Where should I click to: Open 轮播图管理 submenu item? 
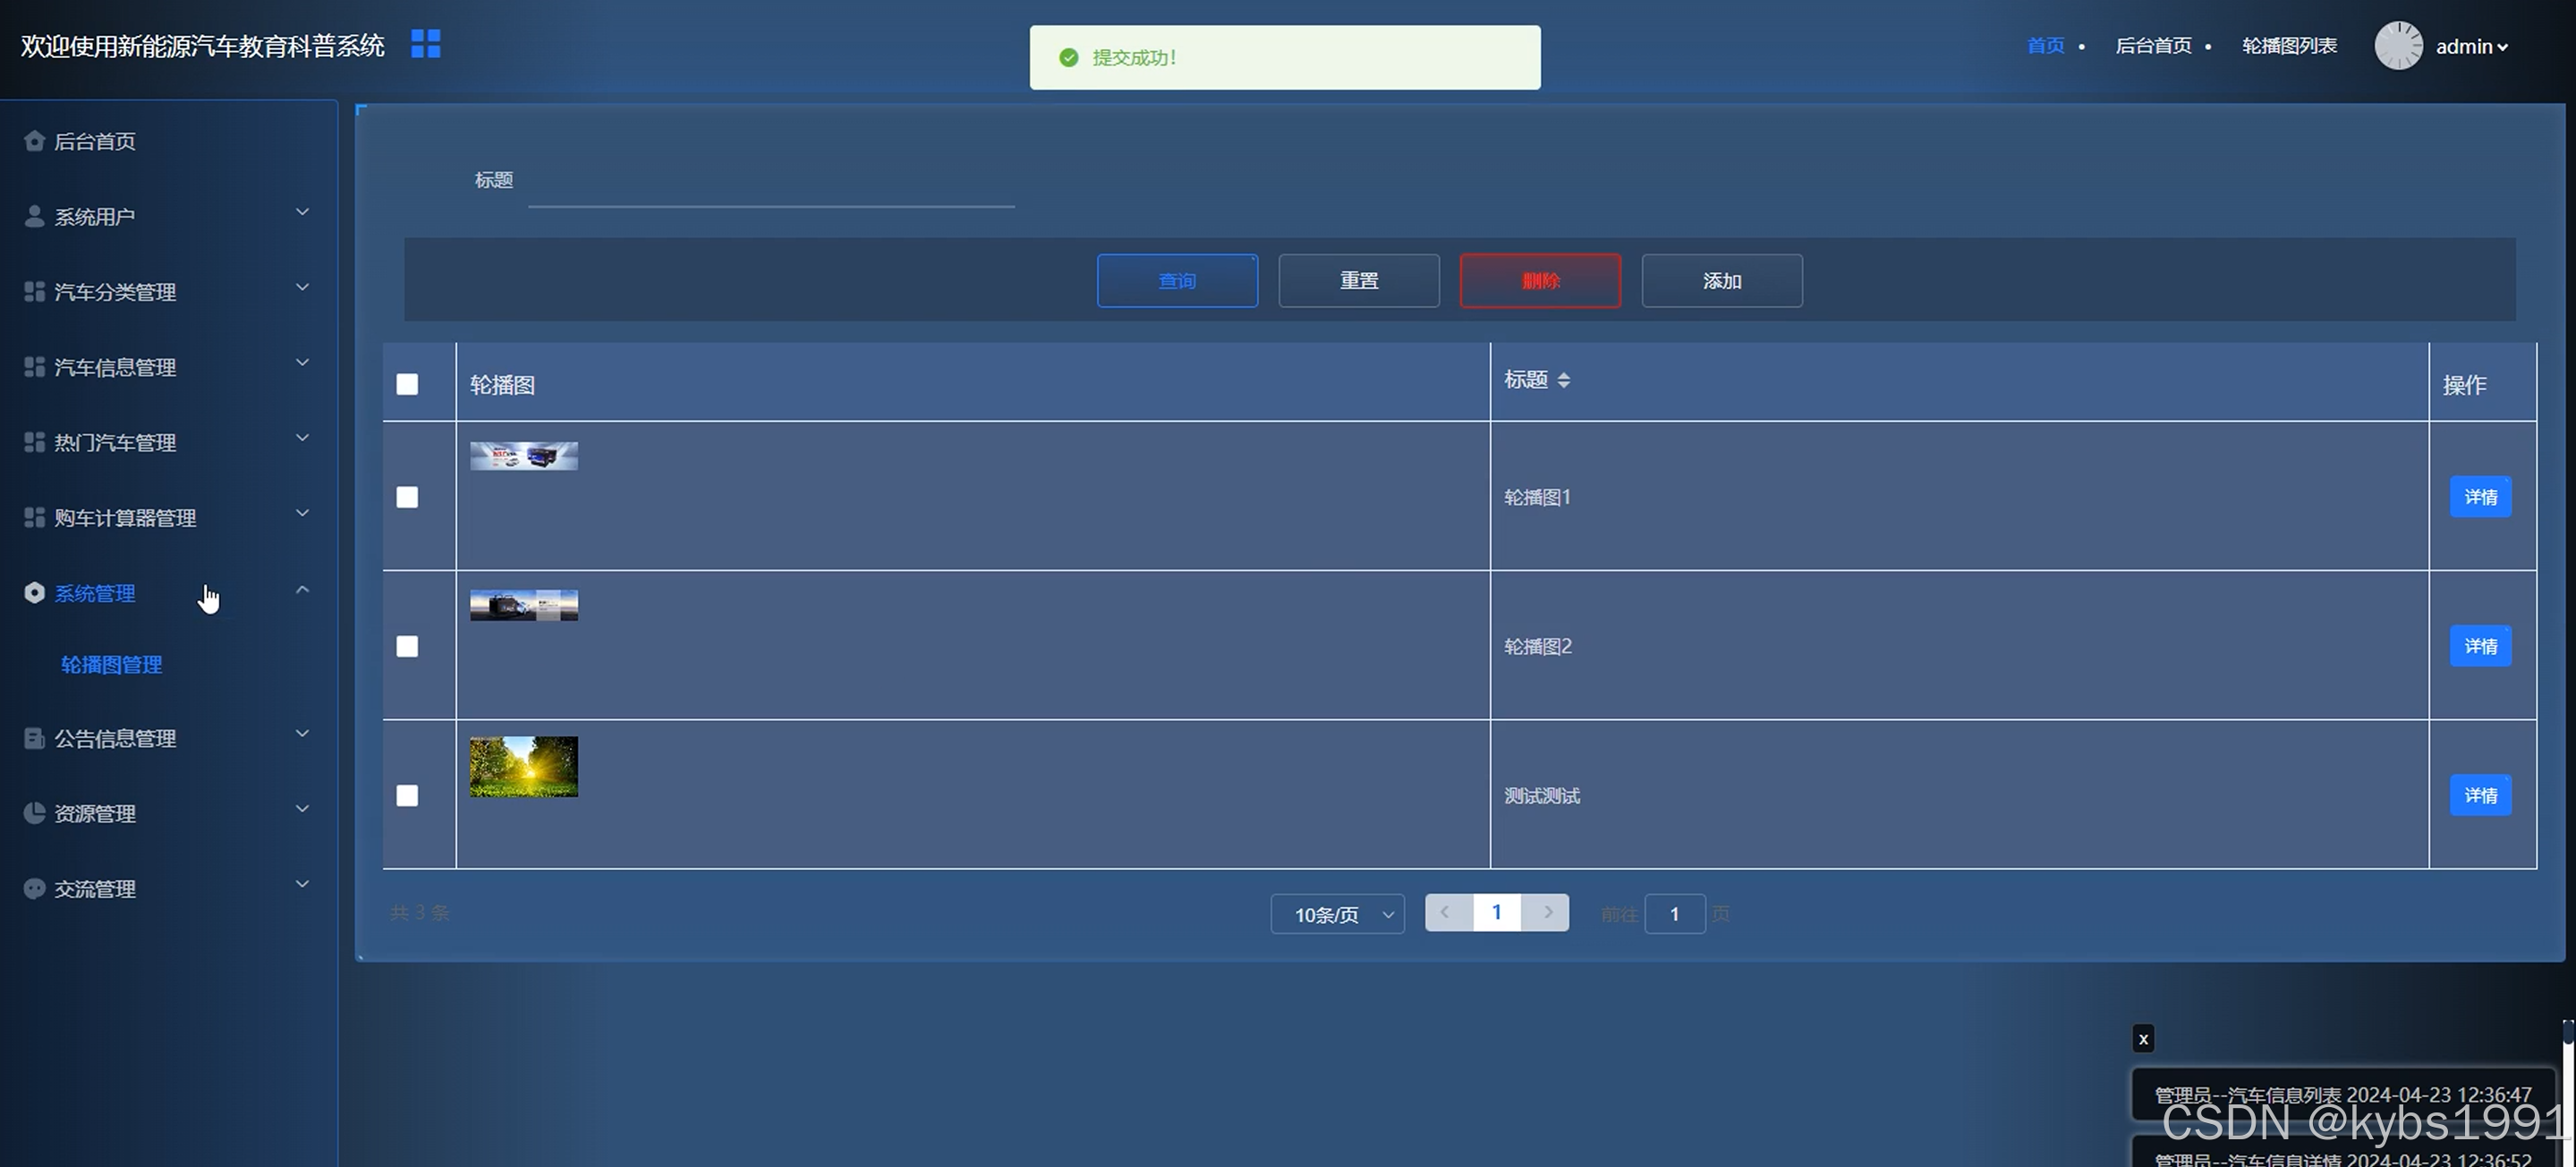[112, 664]
